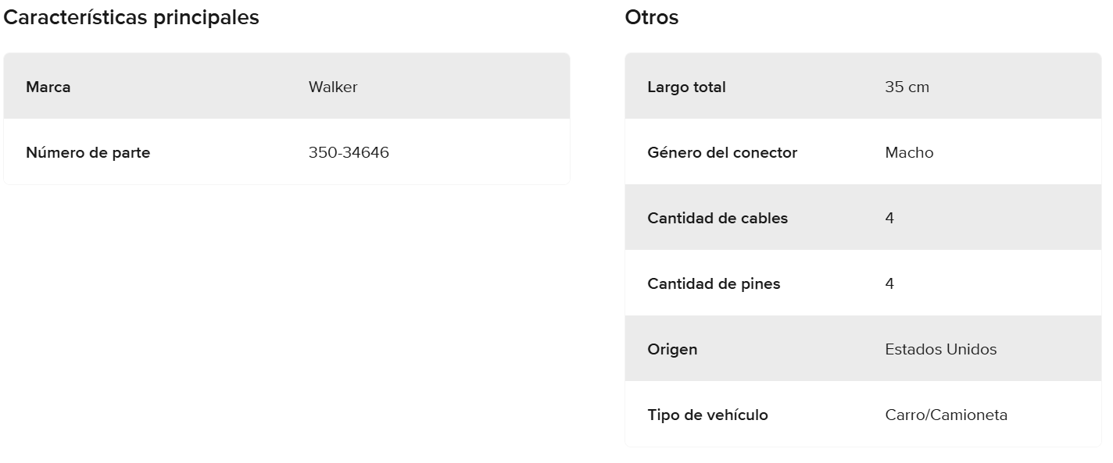
Task: Select the Género del conector label
Action: [722, 152]
